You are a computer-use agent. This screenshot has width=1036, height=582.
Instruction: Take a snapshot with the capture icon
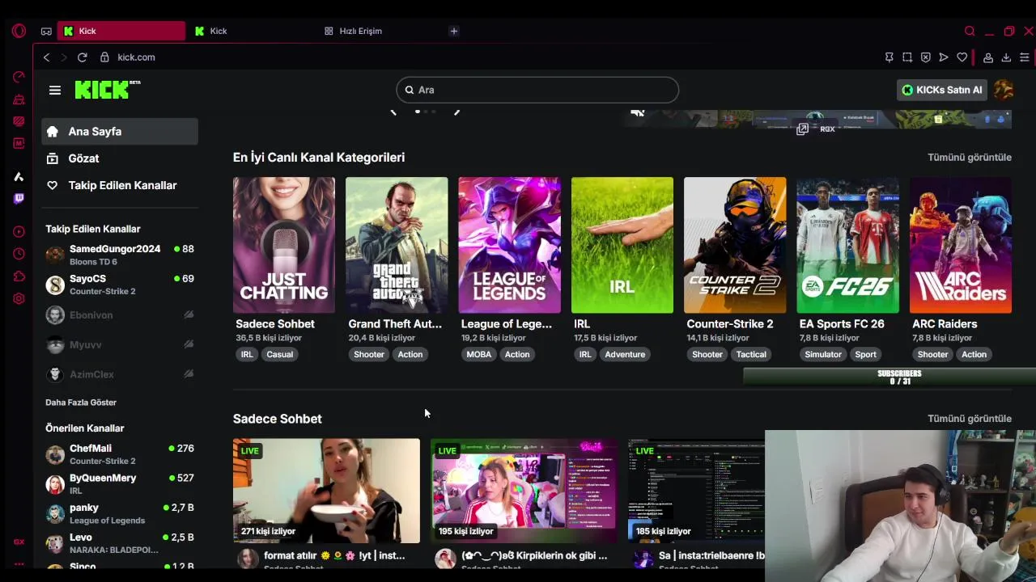[907, 57]
